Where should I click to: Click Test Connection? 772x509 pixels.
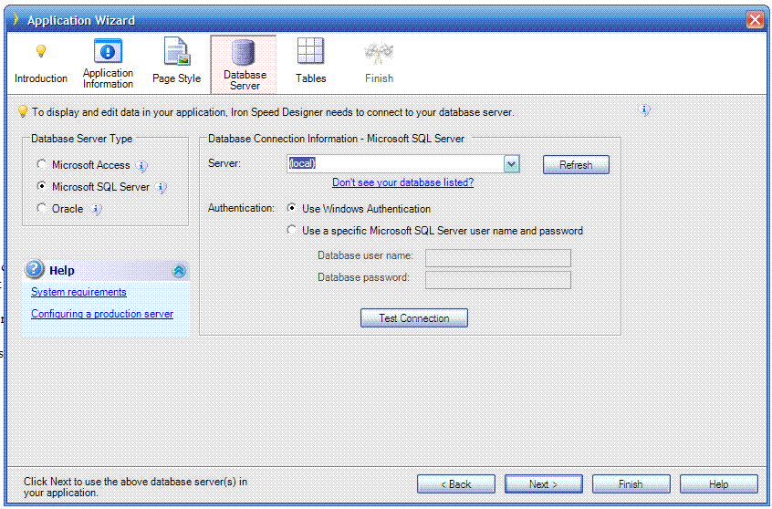click(414, 318)
